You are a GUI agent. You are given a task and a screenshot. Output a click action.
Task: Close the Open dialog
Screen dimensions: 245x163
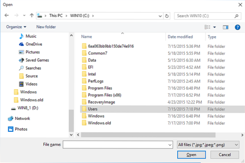[240, 5]
